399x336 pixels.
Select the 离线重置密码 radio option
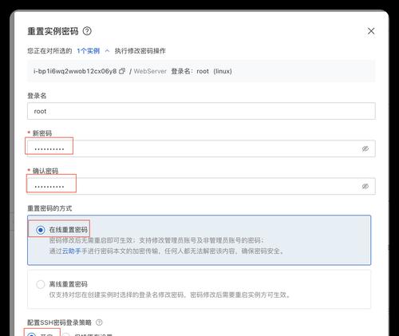click(x=41, y=284)
